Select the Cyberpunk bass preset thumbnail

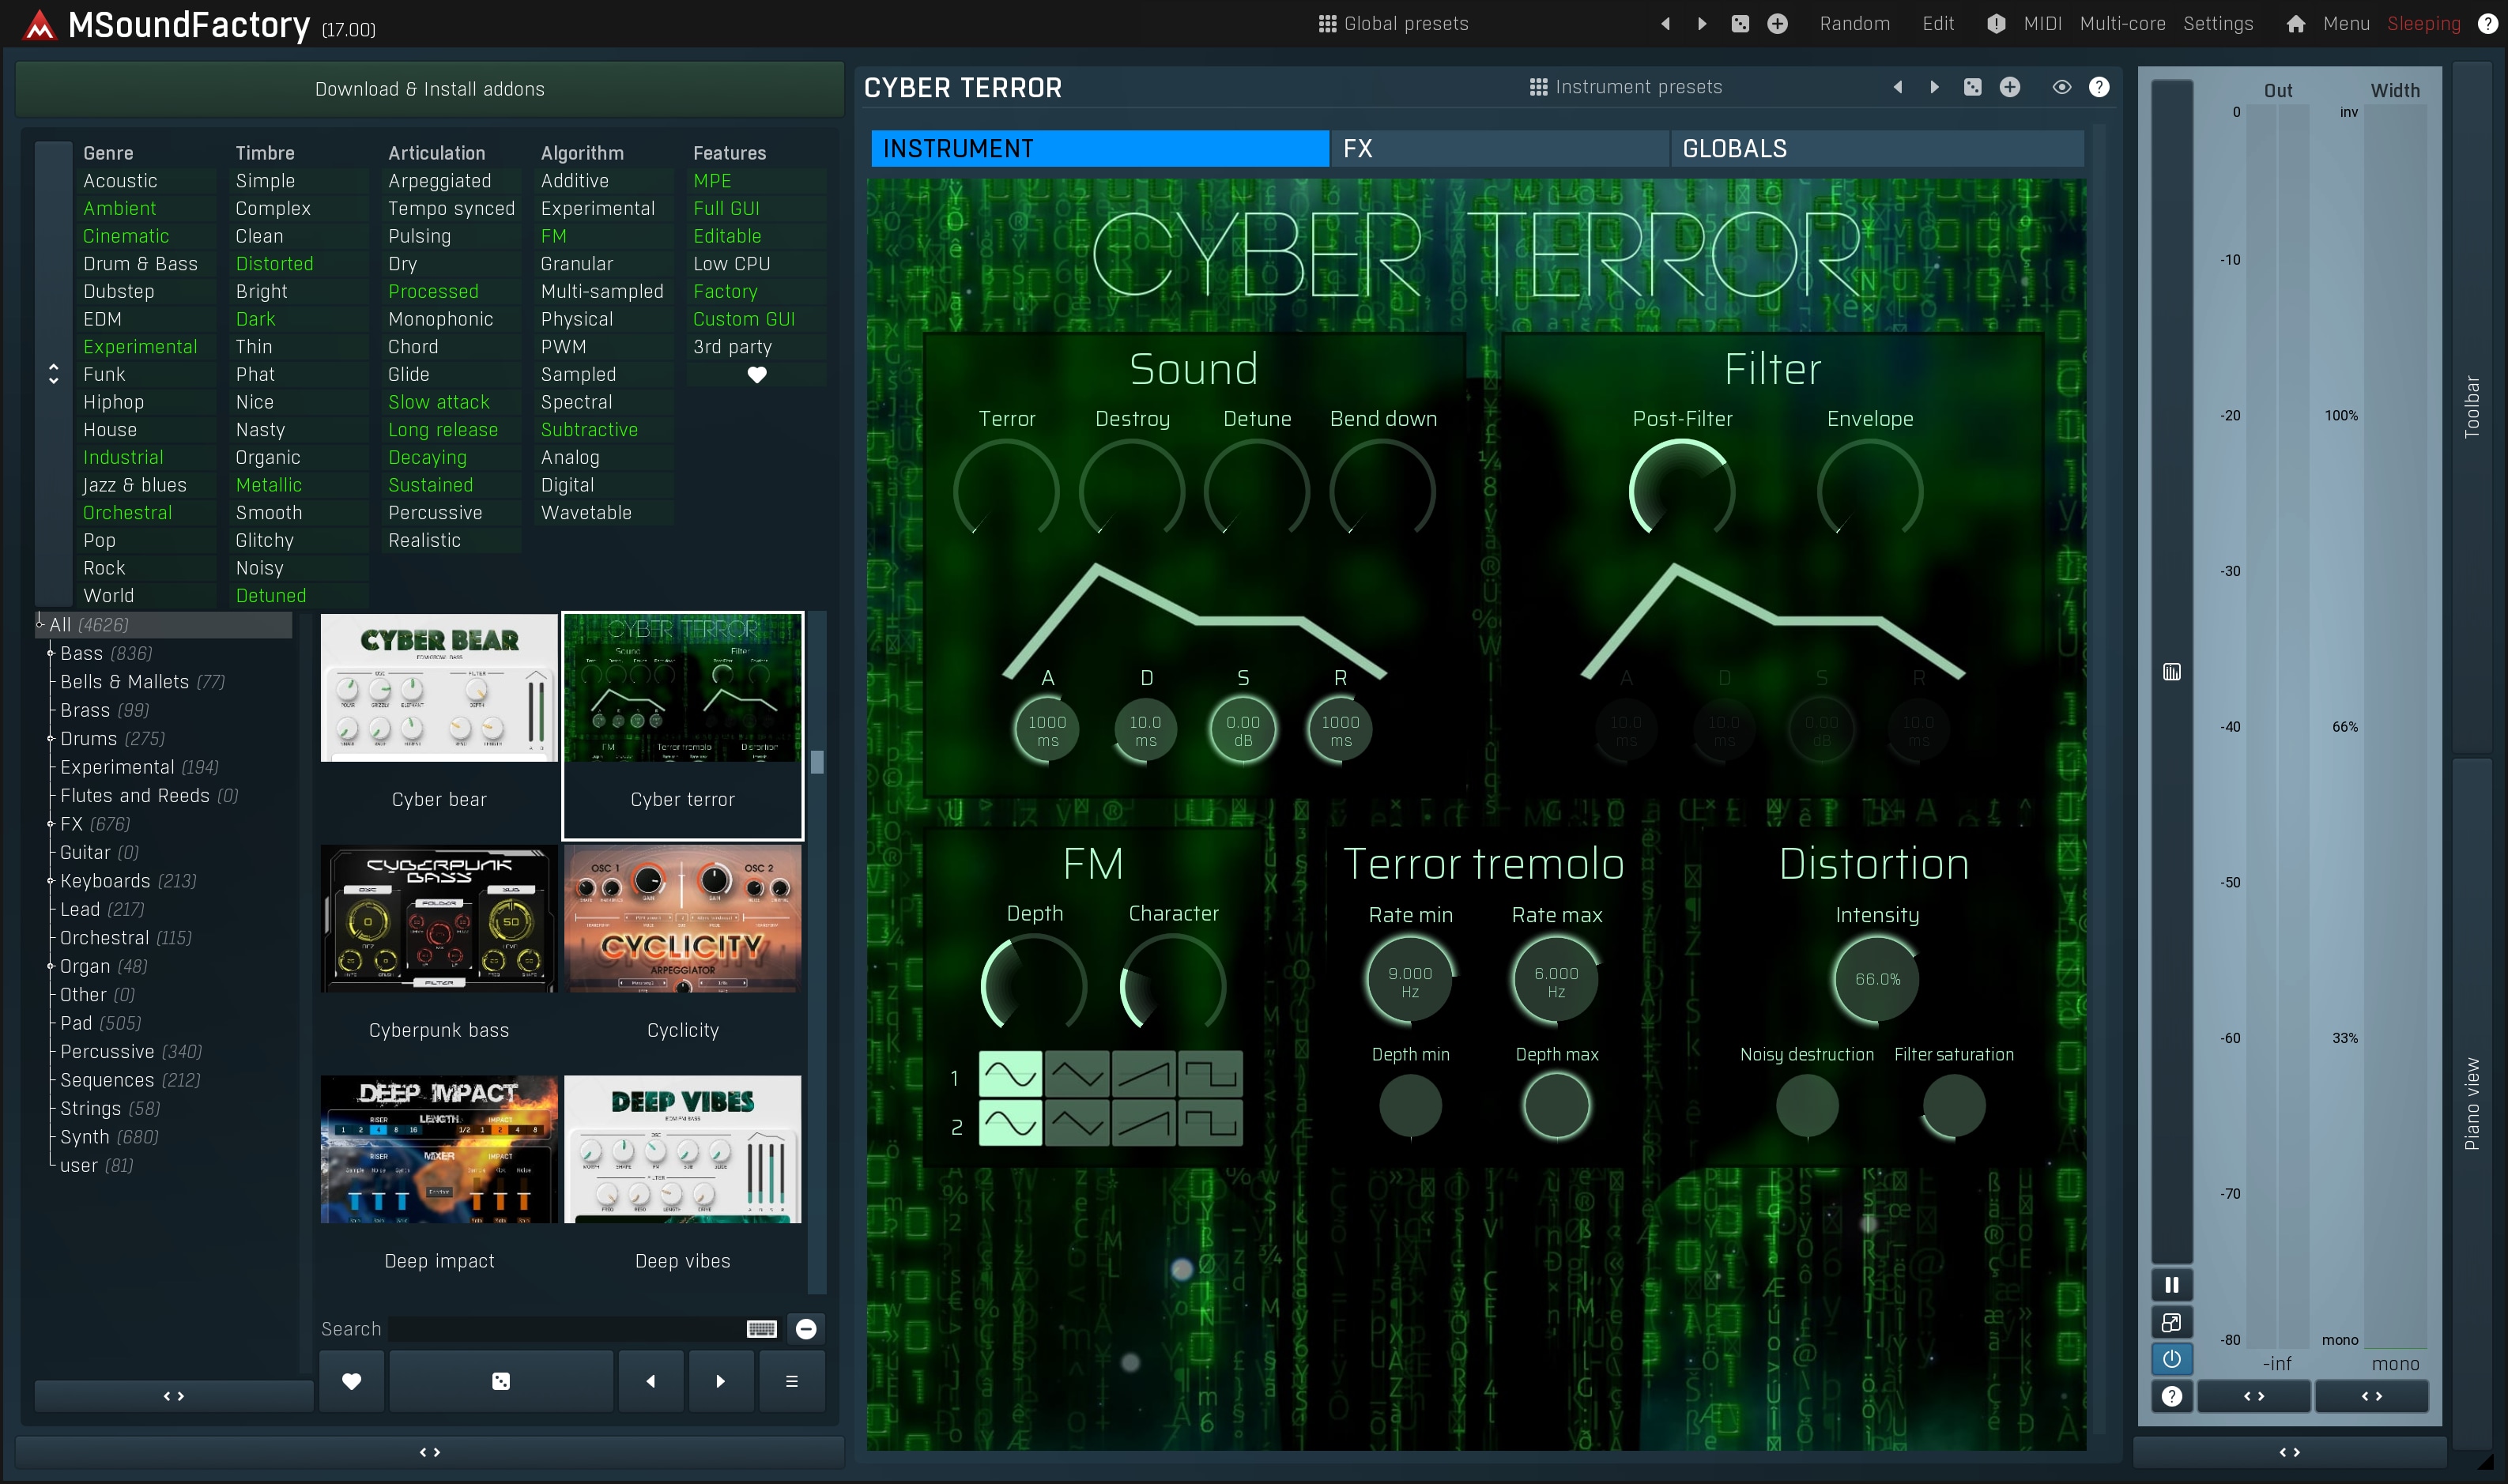tap(438, 919)
